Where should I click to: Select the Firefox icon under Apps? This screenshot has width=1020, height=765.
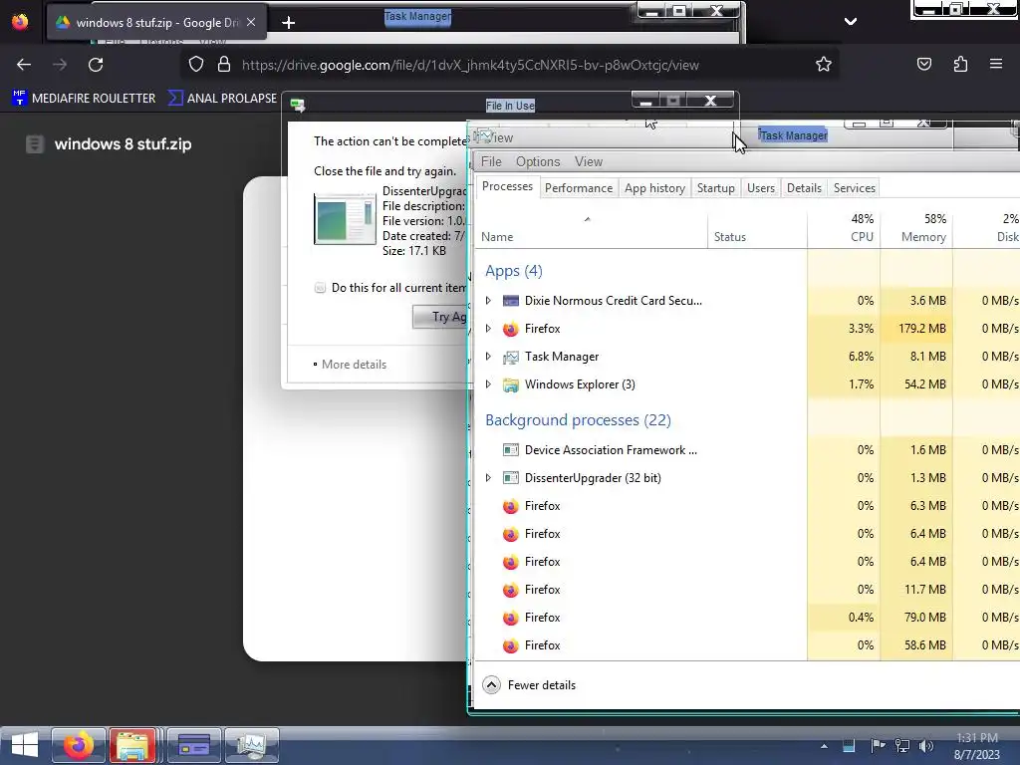(511, 329)
